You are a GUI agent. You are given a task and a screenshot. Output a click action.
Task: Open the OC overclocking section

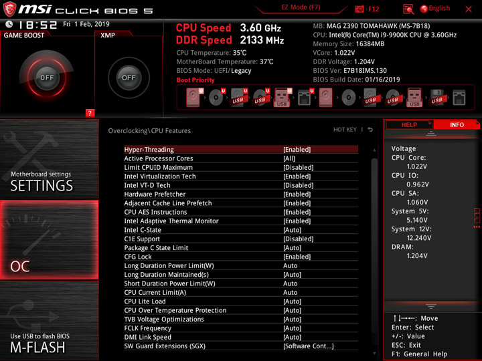[49, 240]
